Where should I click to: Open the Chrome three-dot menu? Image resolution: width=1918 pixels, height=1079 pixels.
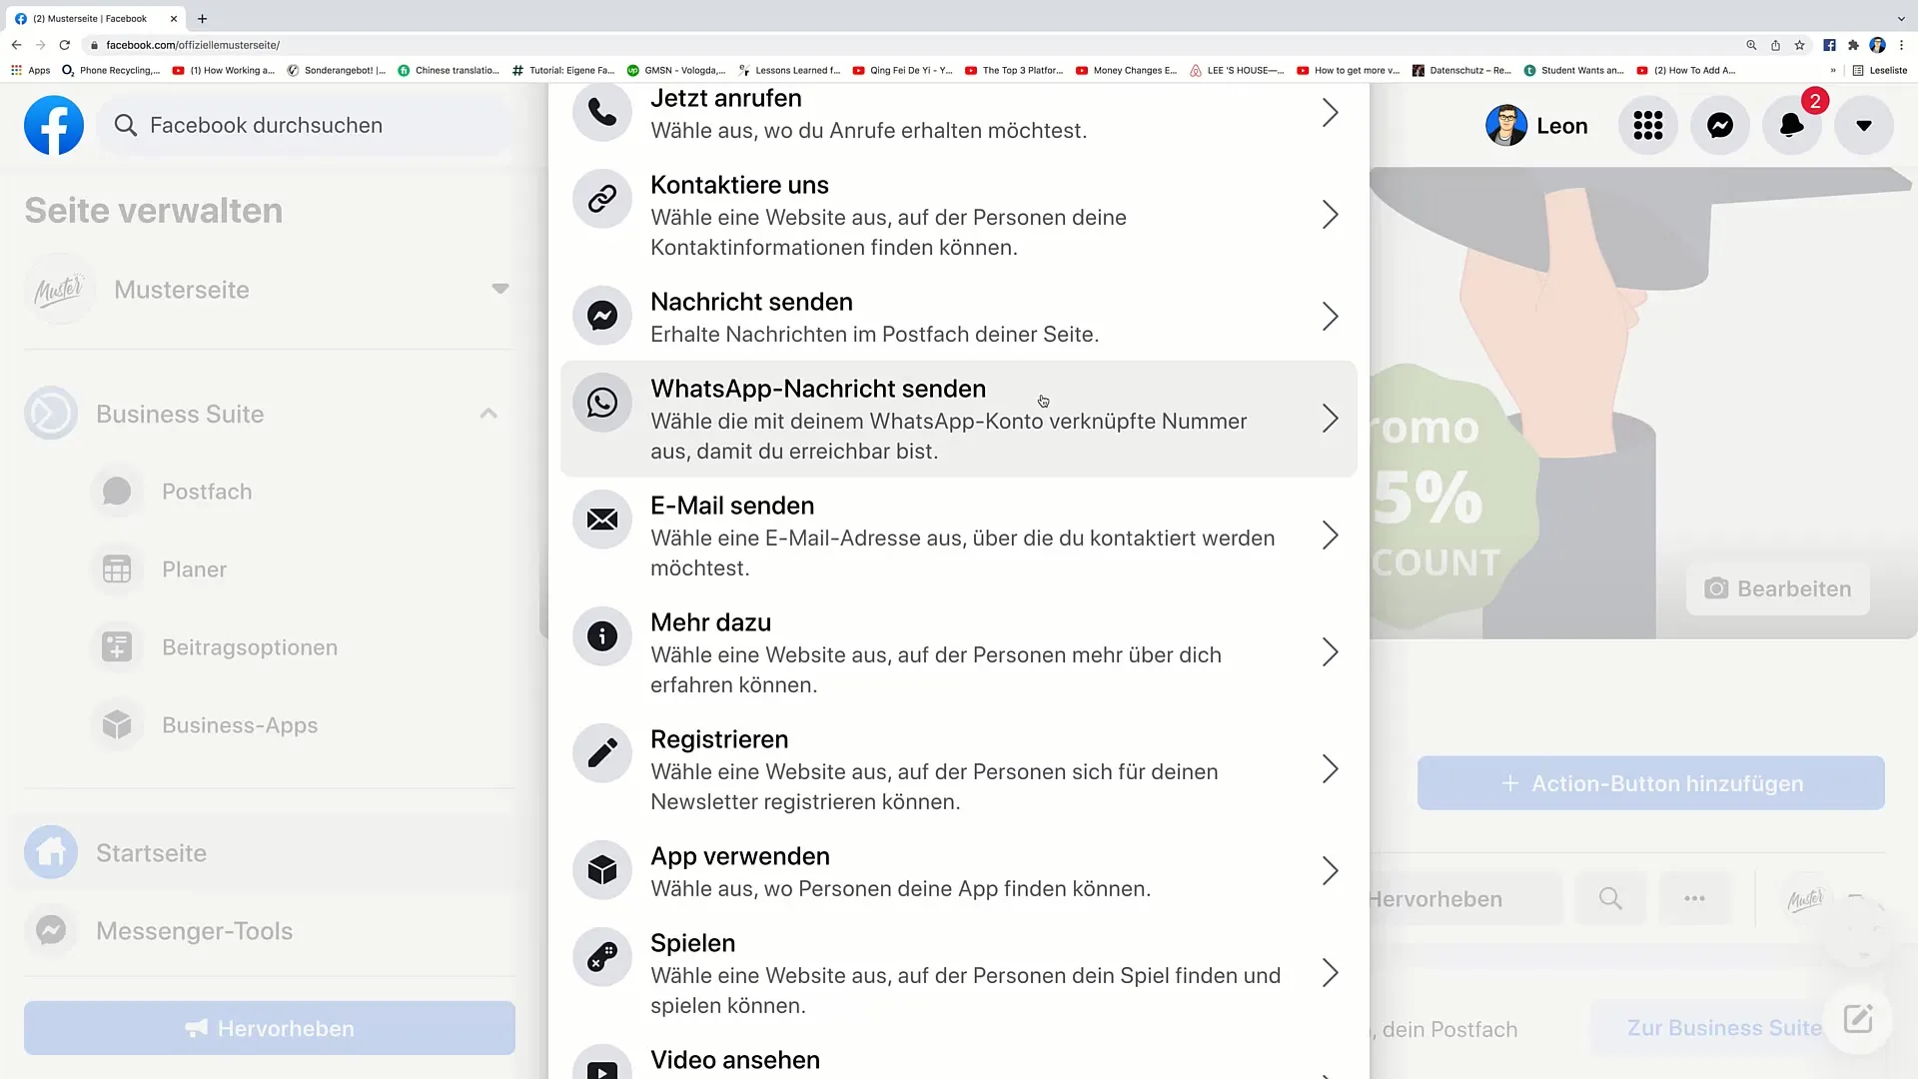click(1901, 45)
